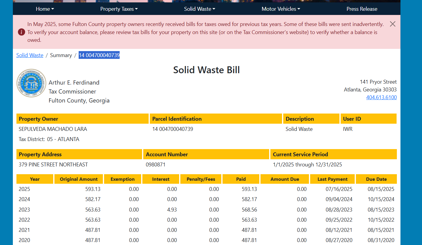Click the Solid Waste breadcrumb link
Viewport: 422px width, 245px height.
30,55
